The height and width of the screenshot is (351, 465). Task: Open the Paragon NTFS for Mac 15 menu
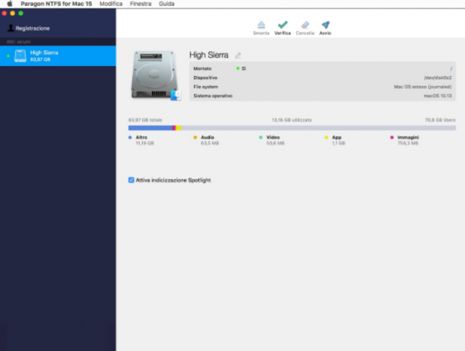point(56,4)
